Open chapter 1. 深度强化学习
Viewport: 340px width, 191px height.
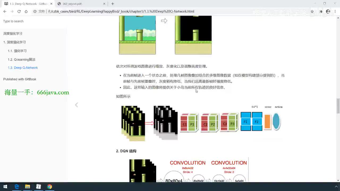pyautogui.click(x=15, y=42)
